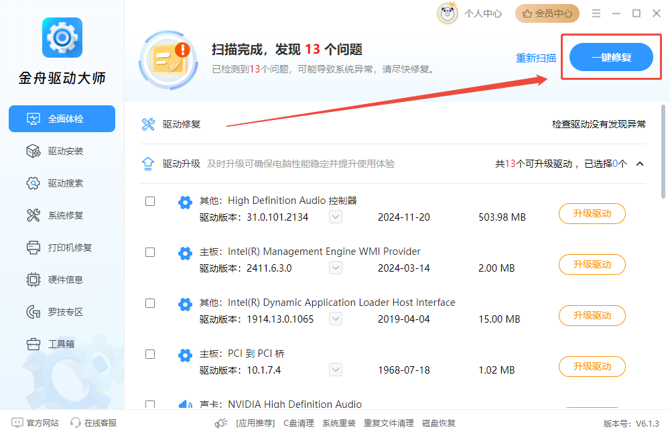This screenshot has width=670, height=436.
Task: Click 升级驱动 for PCI 到 PCI 桥
Action: [592, 366]
